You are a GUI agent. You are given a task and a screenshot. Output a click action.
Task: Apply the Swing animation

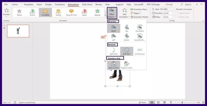click(58, 12)
